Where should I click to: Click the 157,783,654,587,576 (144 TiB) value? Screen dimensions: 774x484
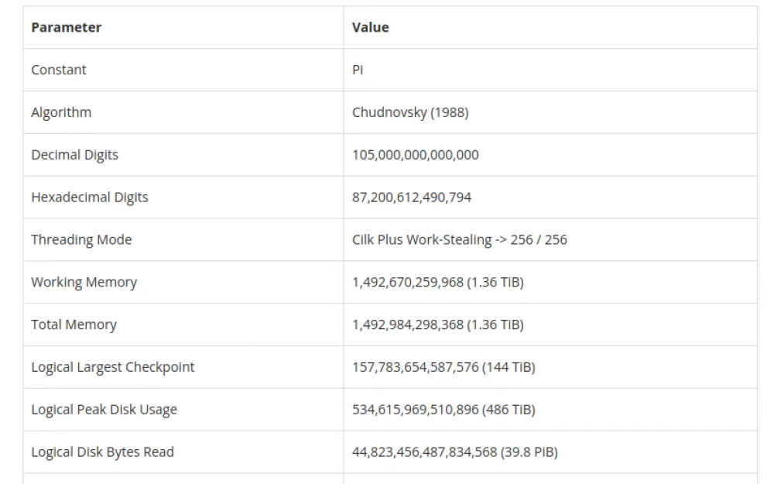[444, 367]
